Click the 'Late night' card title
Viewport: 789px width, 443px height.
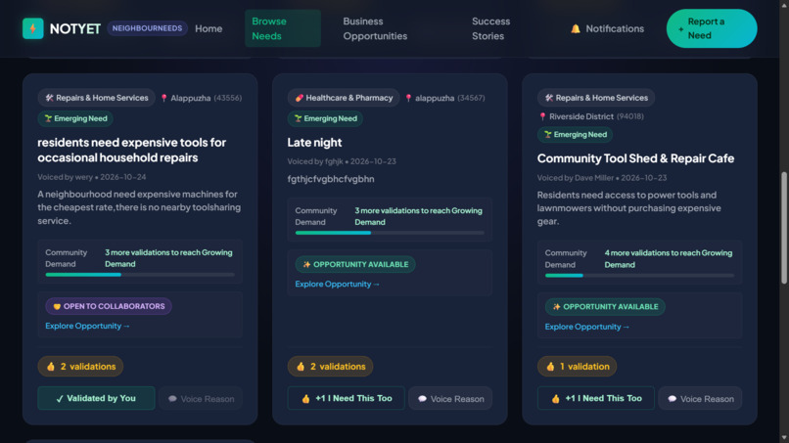coord(314,143)
